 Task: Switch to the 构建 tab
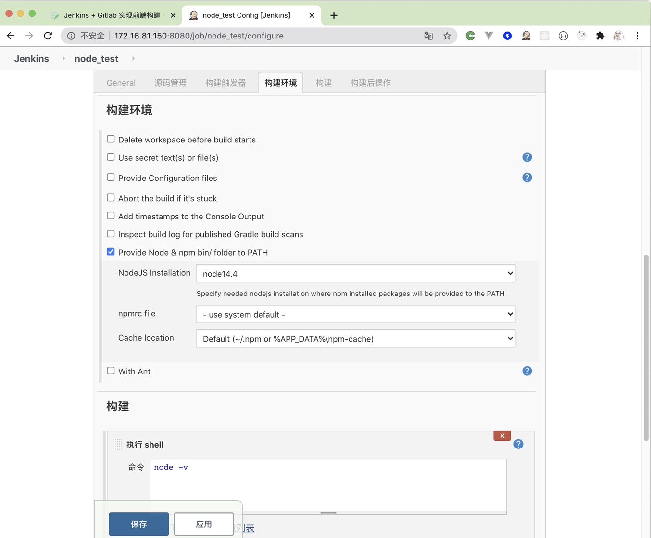[x=324, y=83]
